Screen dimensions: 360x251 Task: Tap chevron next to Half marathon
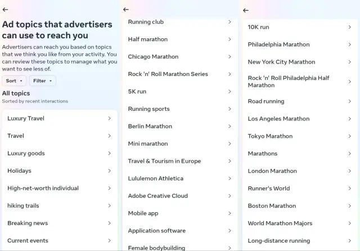(229, 39)
